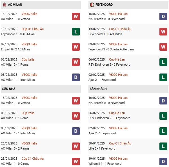Select the SÂN KHÁCH section header

pos(98,89)
